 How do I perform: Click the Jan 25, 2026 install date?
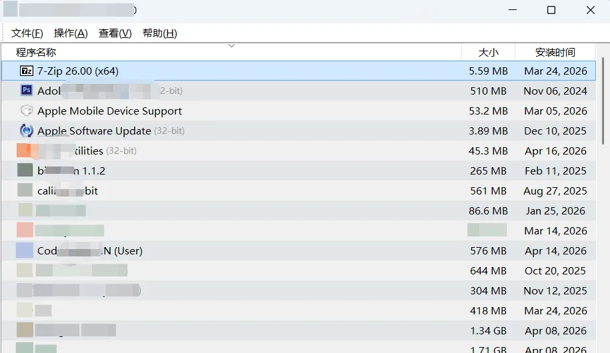tap(555, 210)
